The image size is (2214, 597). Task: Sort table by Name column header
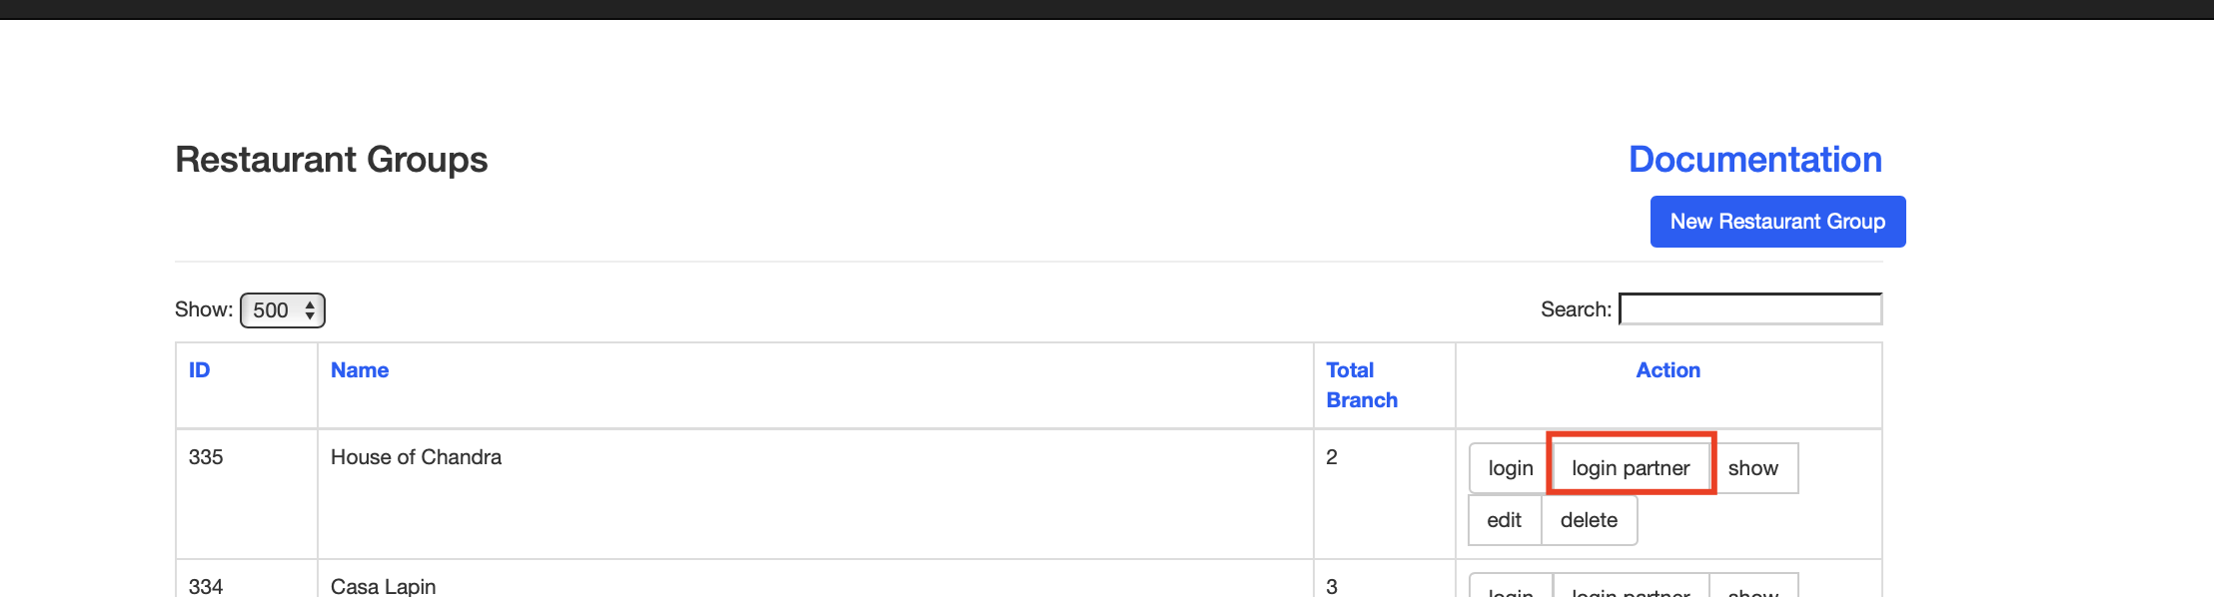click(360, 370)
